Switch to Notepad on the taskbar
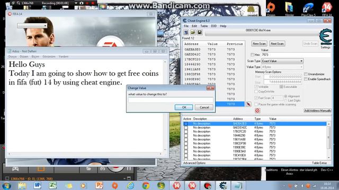The width and height of the screenshot is (339, 190). [x=238, y=185]
